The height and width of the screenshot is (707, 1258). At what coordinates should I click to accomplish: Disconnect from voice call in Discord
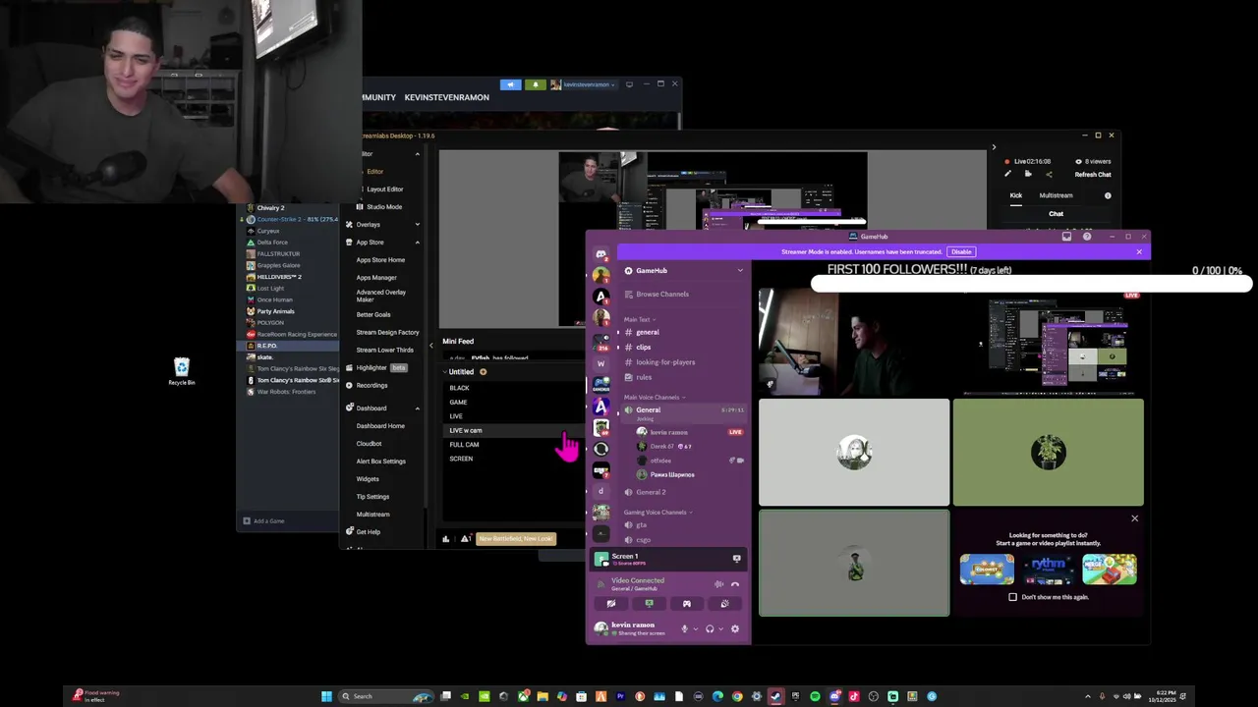tap(735, 584)
